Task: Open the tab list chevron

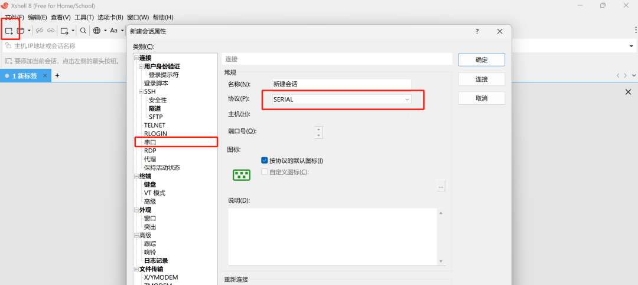Action: pyautogui.click(x=633, y=75)
